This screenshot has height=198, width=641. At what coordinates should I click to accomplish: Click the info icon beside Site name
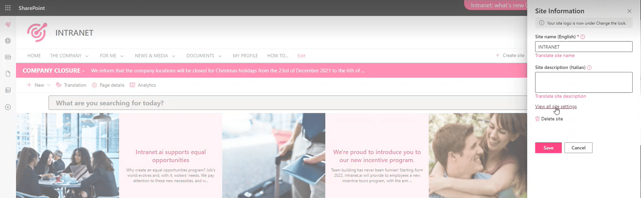pyautogui.click(x=583, y=37)
